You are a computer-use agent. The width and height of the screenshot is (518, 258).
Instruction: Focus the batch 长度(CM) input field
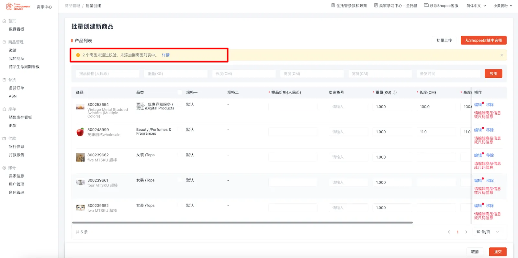pyautogui.click(x=244, y=74)
